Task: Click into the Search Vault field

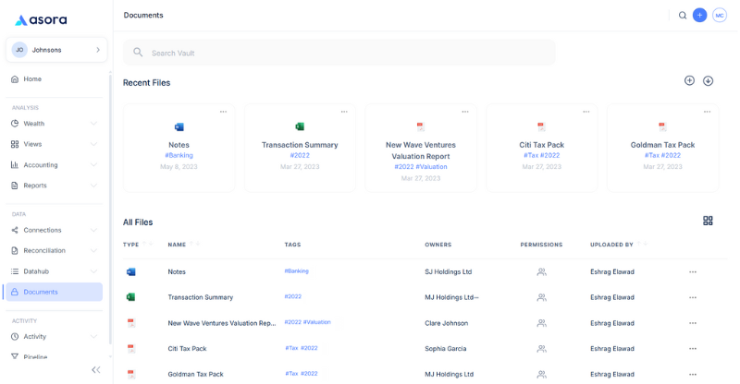Action: (339, 53)
